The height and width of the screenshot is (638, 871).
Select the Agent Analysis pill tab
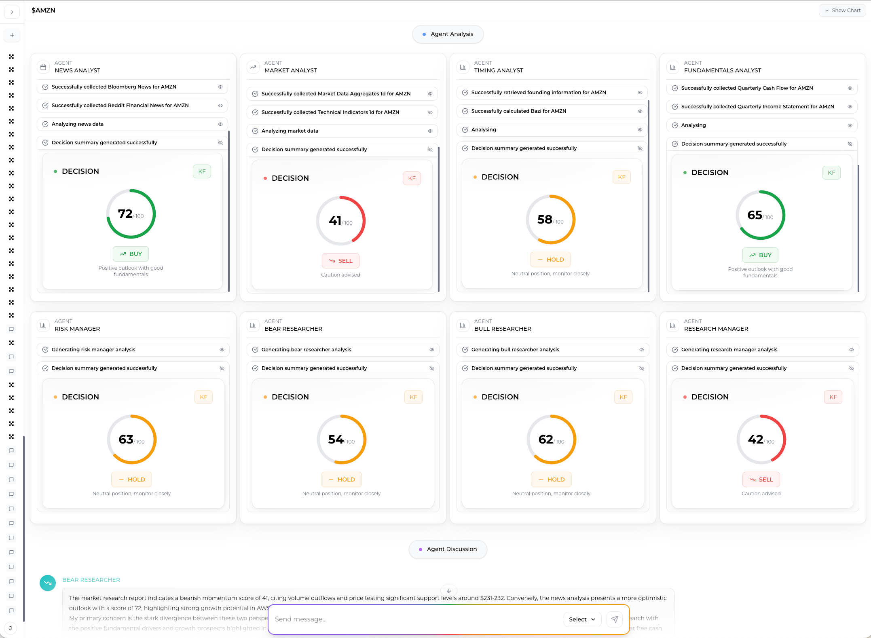448,34
